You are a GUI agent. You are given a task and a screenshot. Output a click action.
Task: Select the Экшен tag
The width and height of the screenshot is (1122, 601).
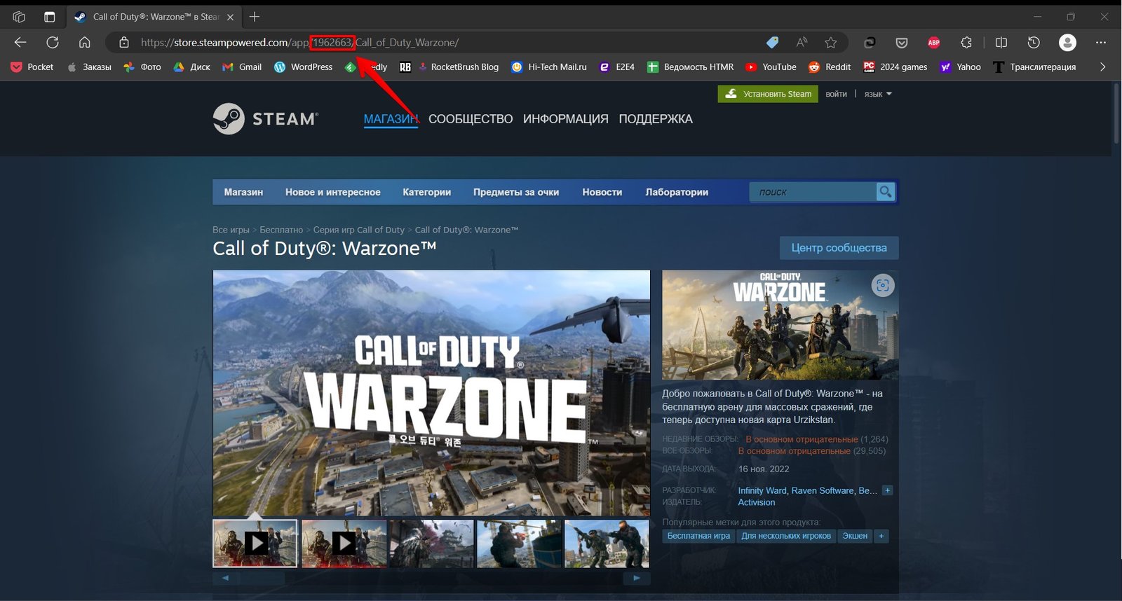(x=855, y=536)
